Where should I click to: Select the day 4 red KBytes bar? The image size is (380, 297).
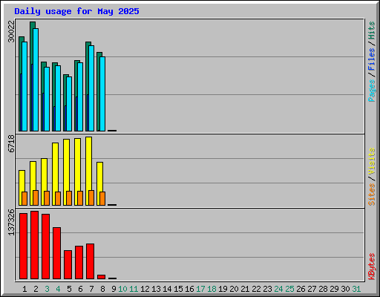click(56, 253)
